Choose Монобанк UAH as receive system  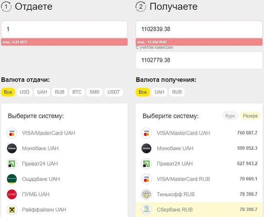point(199,148)
